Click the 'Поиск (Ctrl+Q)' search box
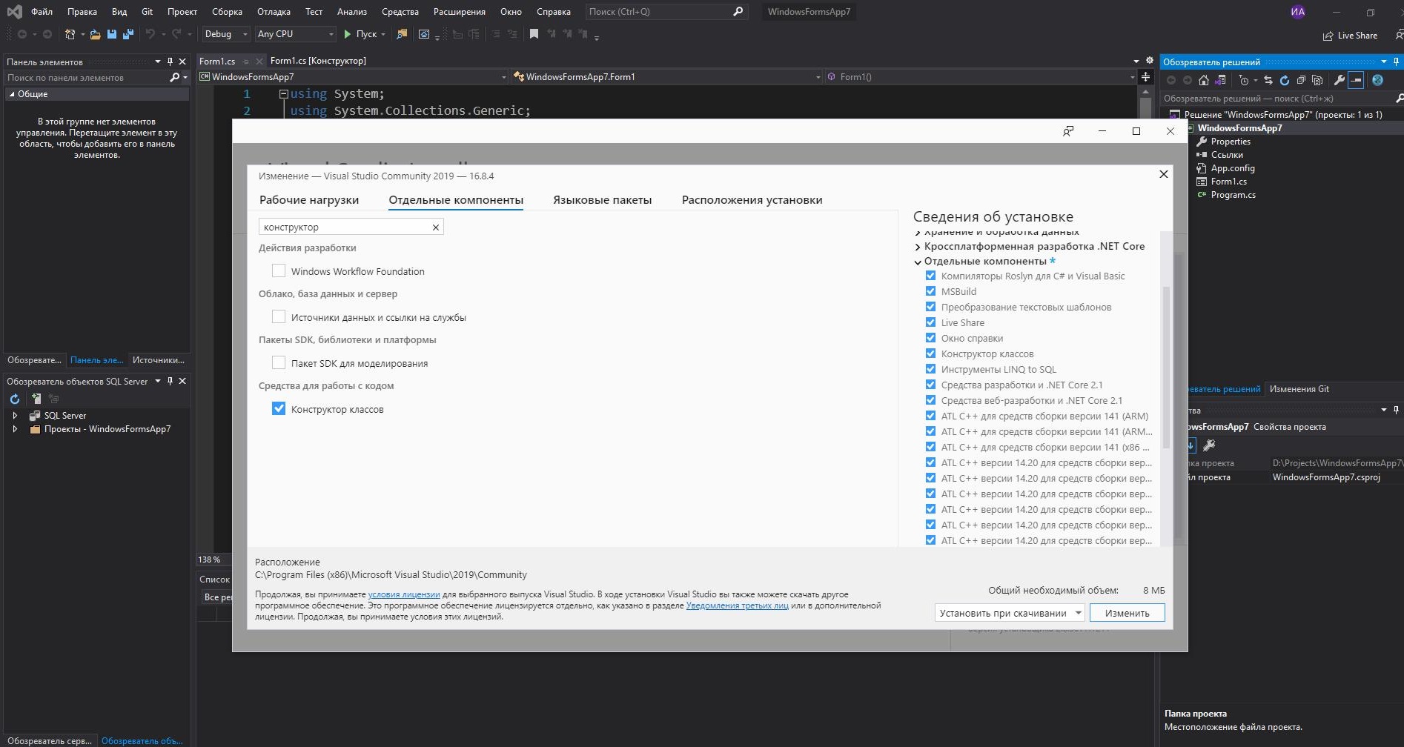Image resolution: width=1404 pixels, height=747 pixels. point(666,12)
